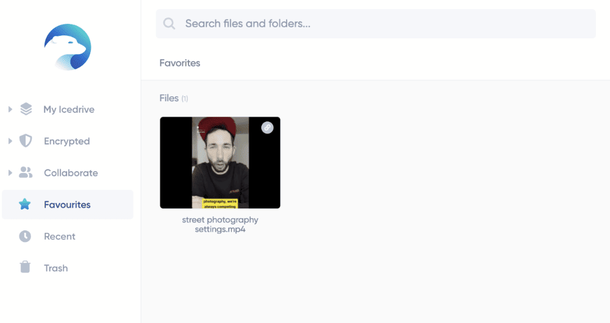
Task: Expand the Encrypted section arrow
Action: point(10,141)
